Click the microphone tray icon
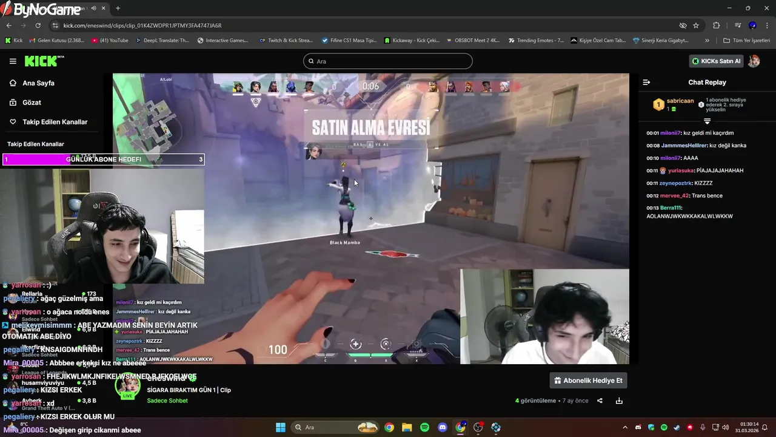This screenshot has width=776, height=437. pyautogui.click(x=703, y=427)
